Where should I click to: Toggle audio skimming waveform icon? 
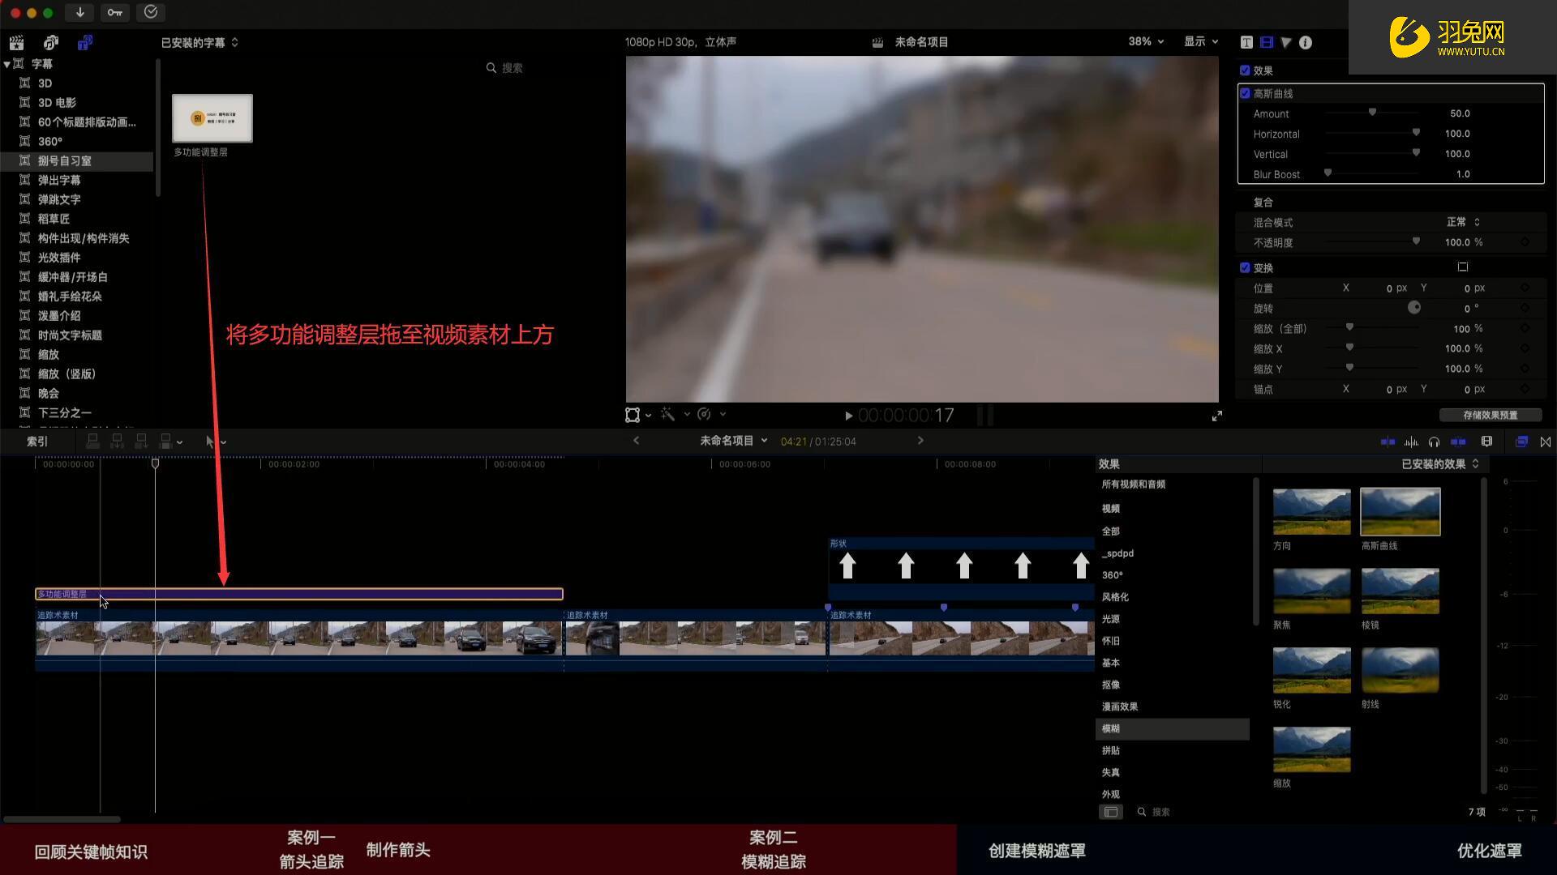[1411, 442]
